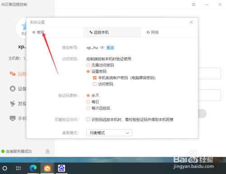Click 连接服务器成功 status indicator
This screenshot has height=174, width=226.
(17, 151)
